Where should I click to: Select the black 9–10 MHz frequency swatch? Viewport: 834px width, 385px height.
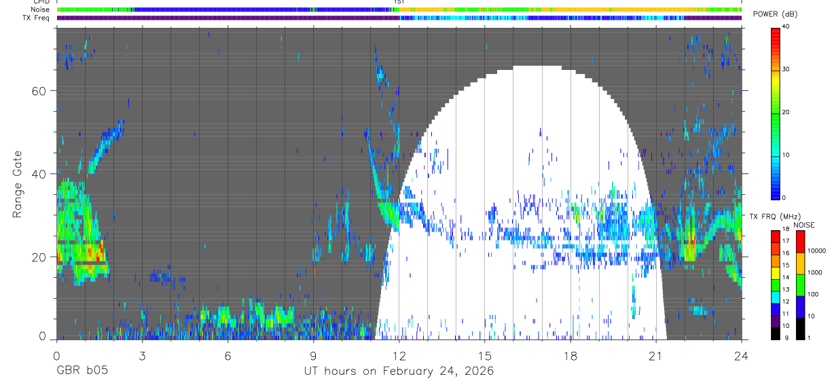point(775,333)
